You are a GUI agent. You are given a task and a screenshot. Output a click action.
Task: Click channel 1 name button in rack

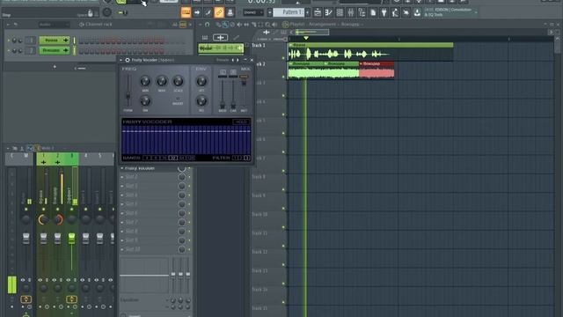pyautogui.click(x=54, y=41)
